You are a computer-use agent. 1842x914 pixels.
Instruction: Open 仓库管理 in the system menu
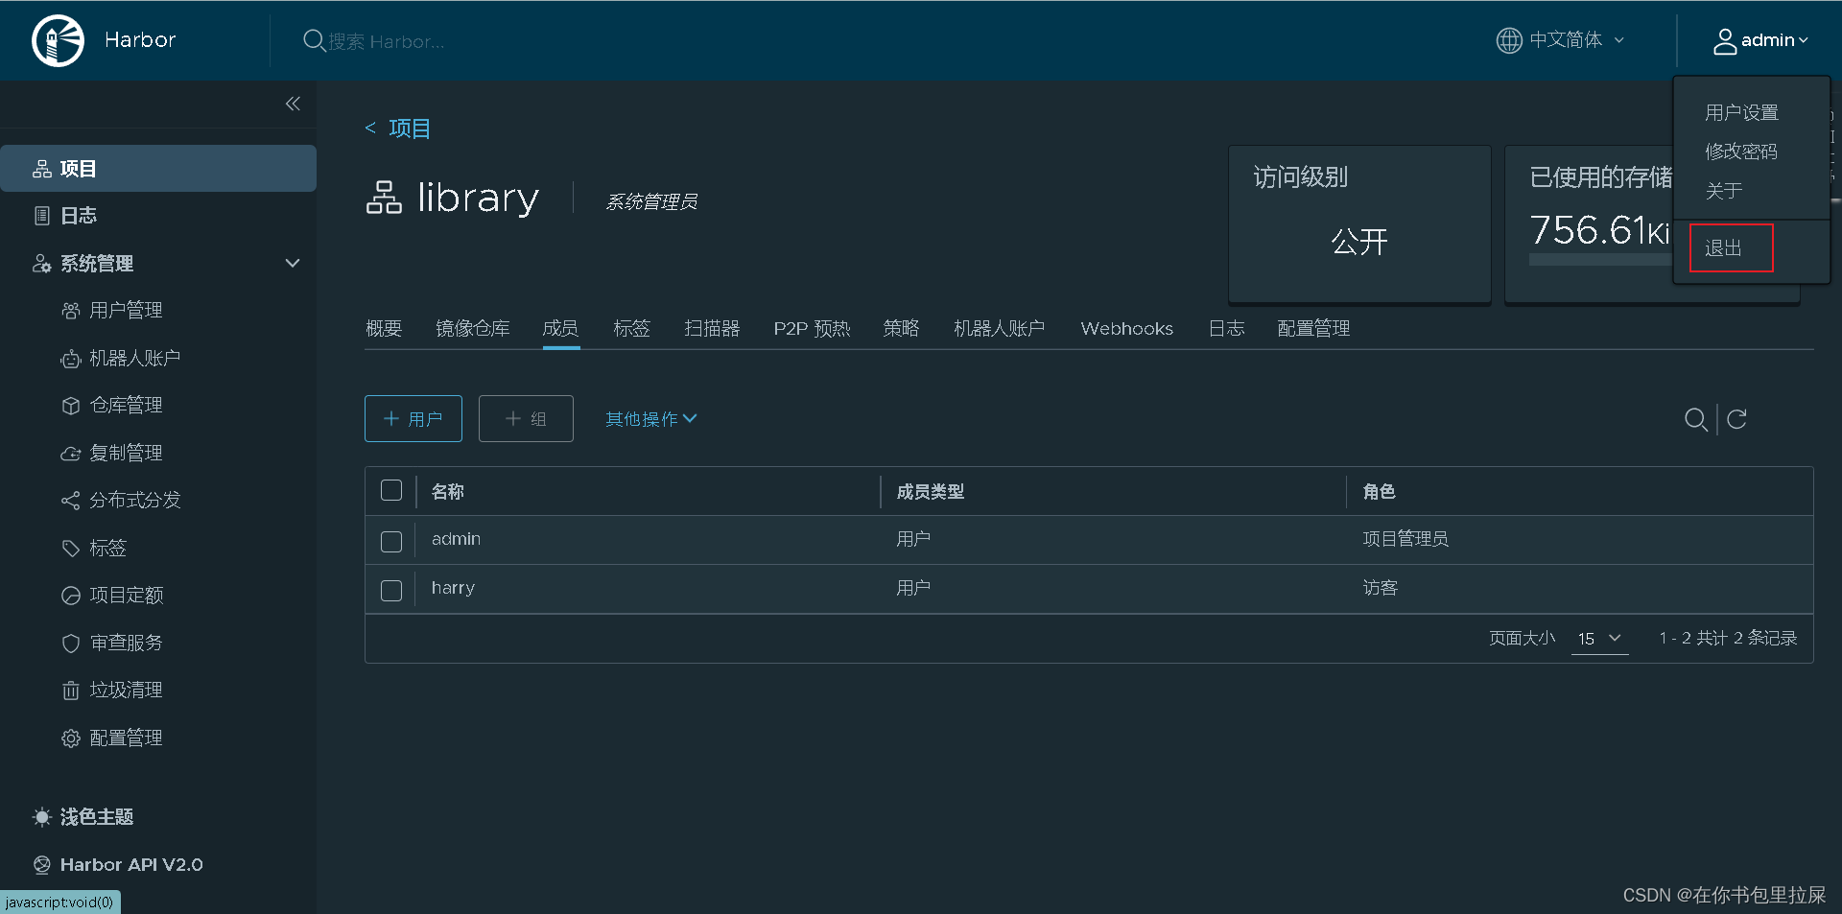(126, 405)
